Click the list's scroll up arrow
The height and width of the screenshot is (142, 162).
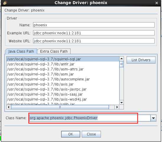(122, 59)
